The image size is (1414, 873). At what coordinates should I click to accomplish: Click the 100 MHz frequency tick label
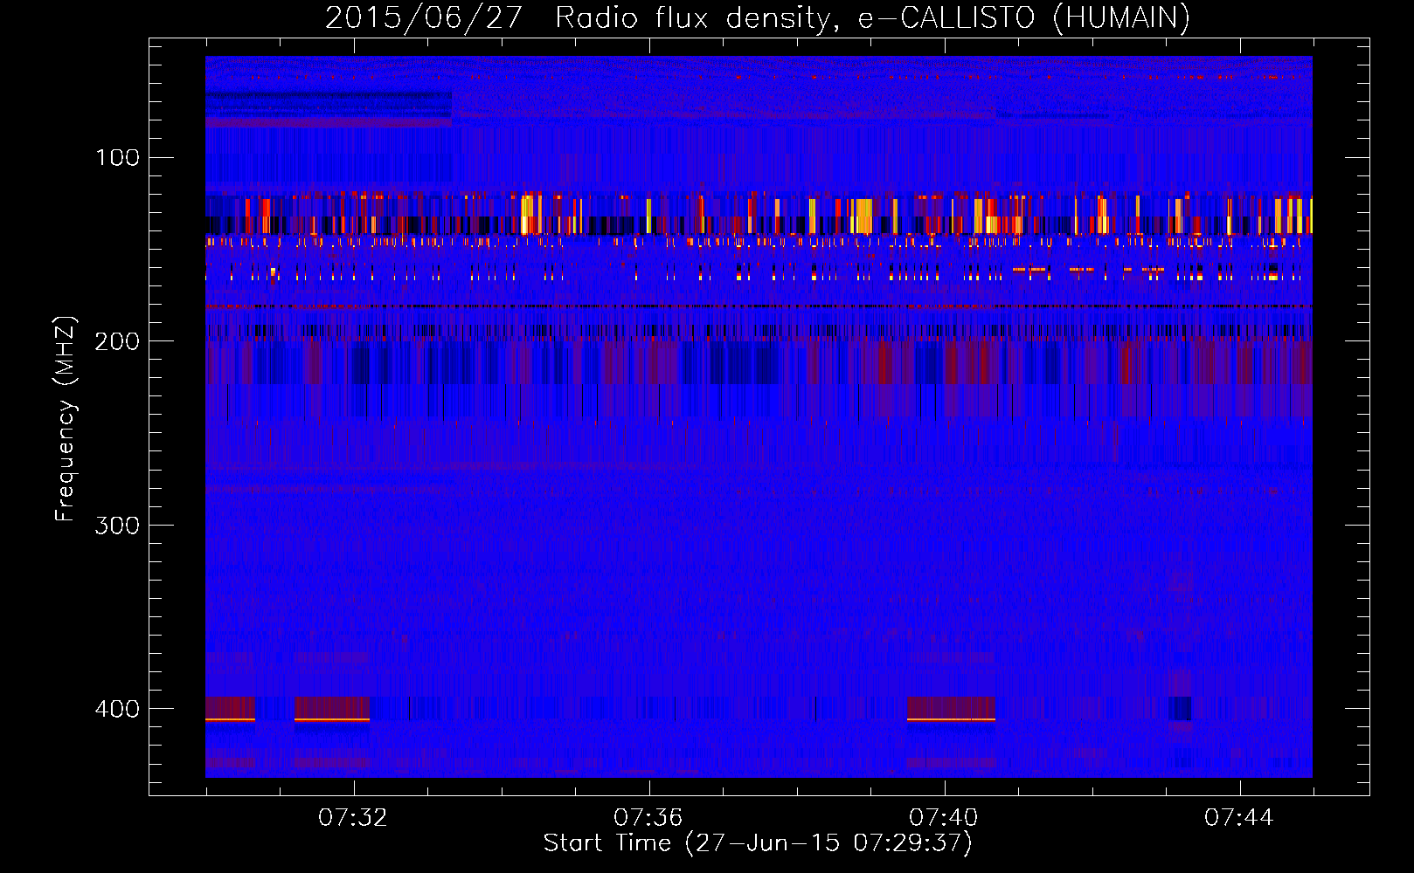(117, 158)
